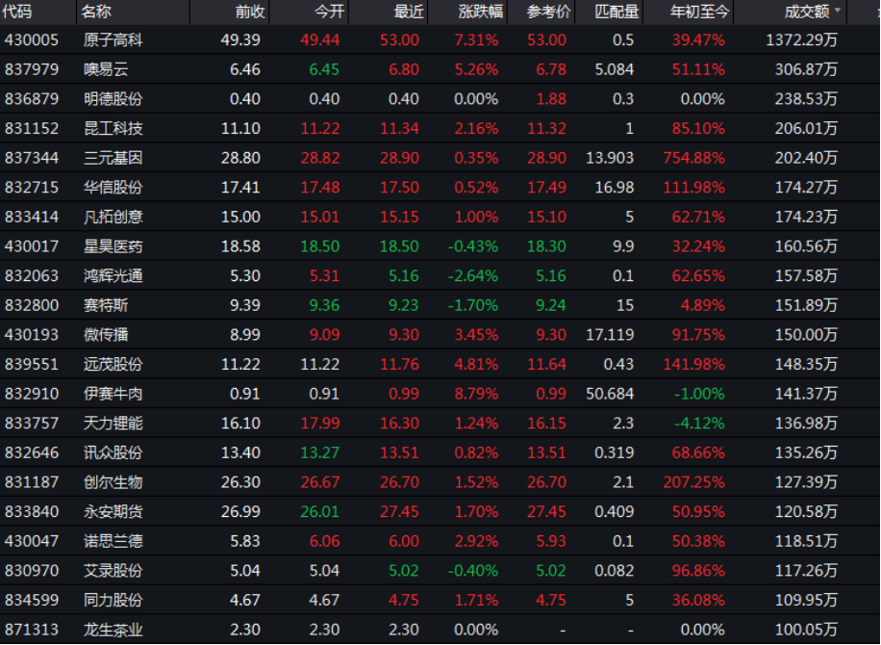Screen dimensions: 881x645
Task: Click the sort arrow beside 成交额
Action: point(838,11)
